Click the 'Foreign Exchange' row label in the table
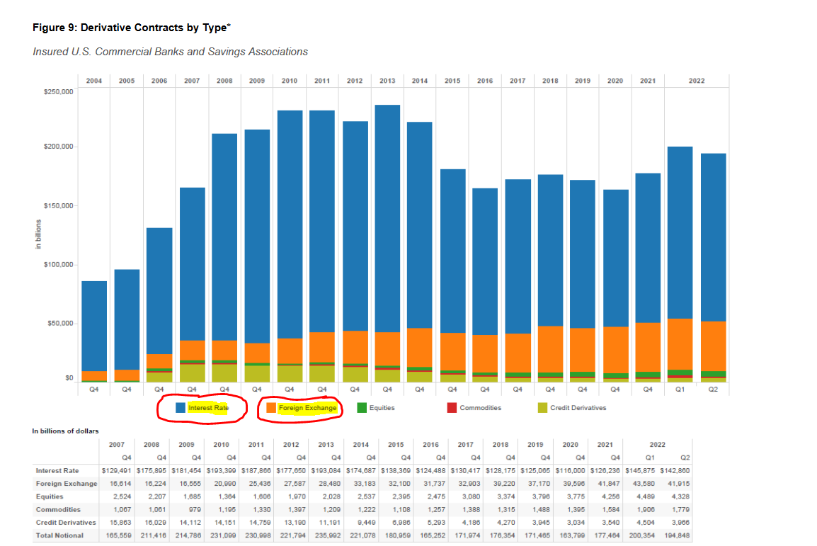817x546 pixels. click(x=66, y=484)
